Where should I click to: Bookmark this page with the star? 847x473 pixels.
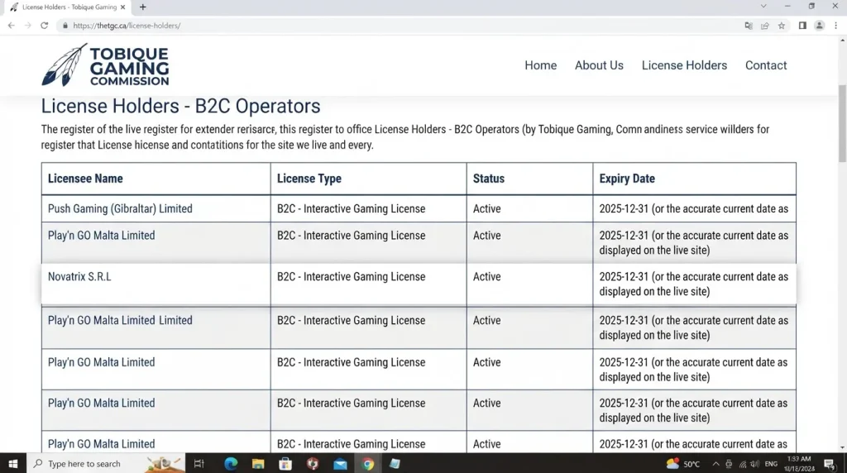point(782,26)
